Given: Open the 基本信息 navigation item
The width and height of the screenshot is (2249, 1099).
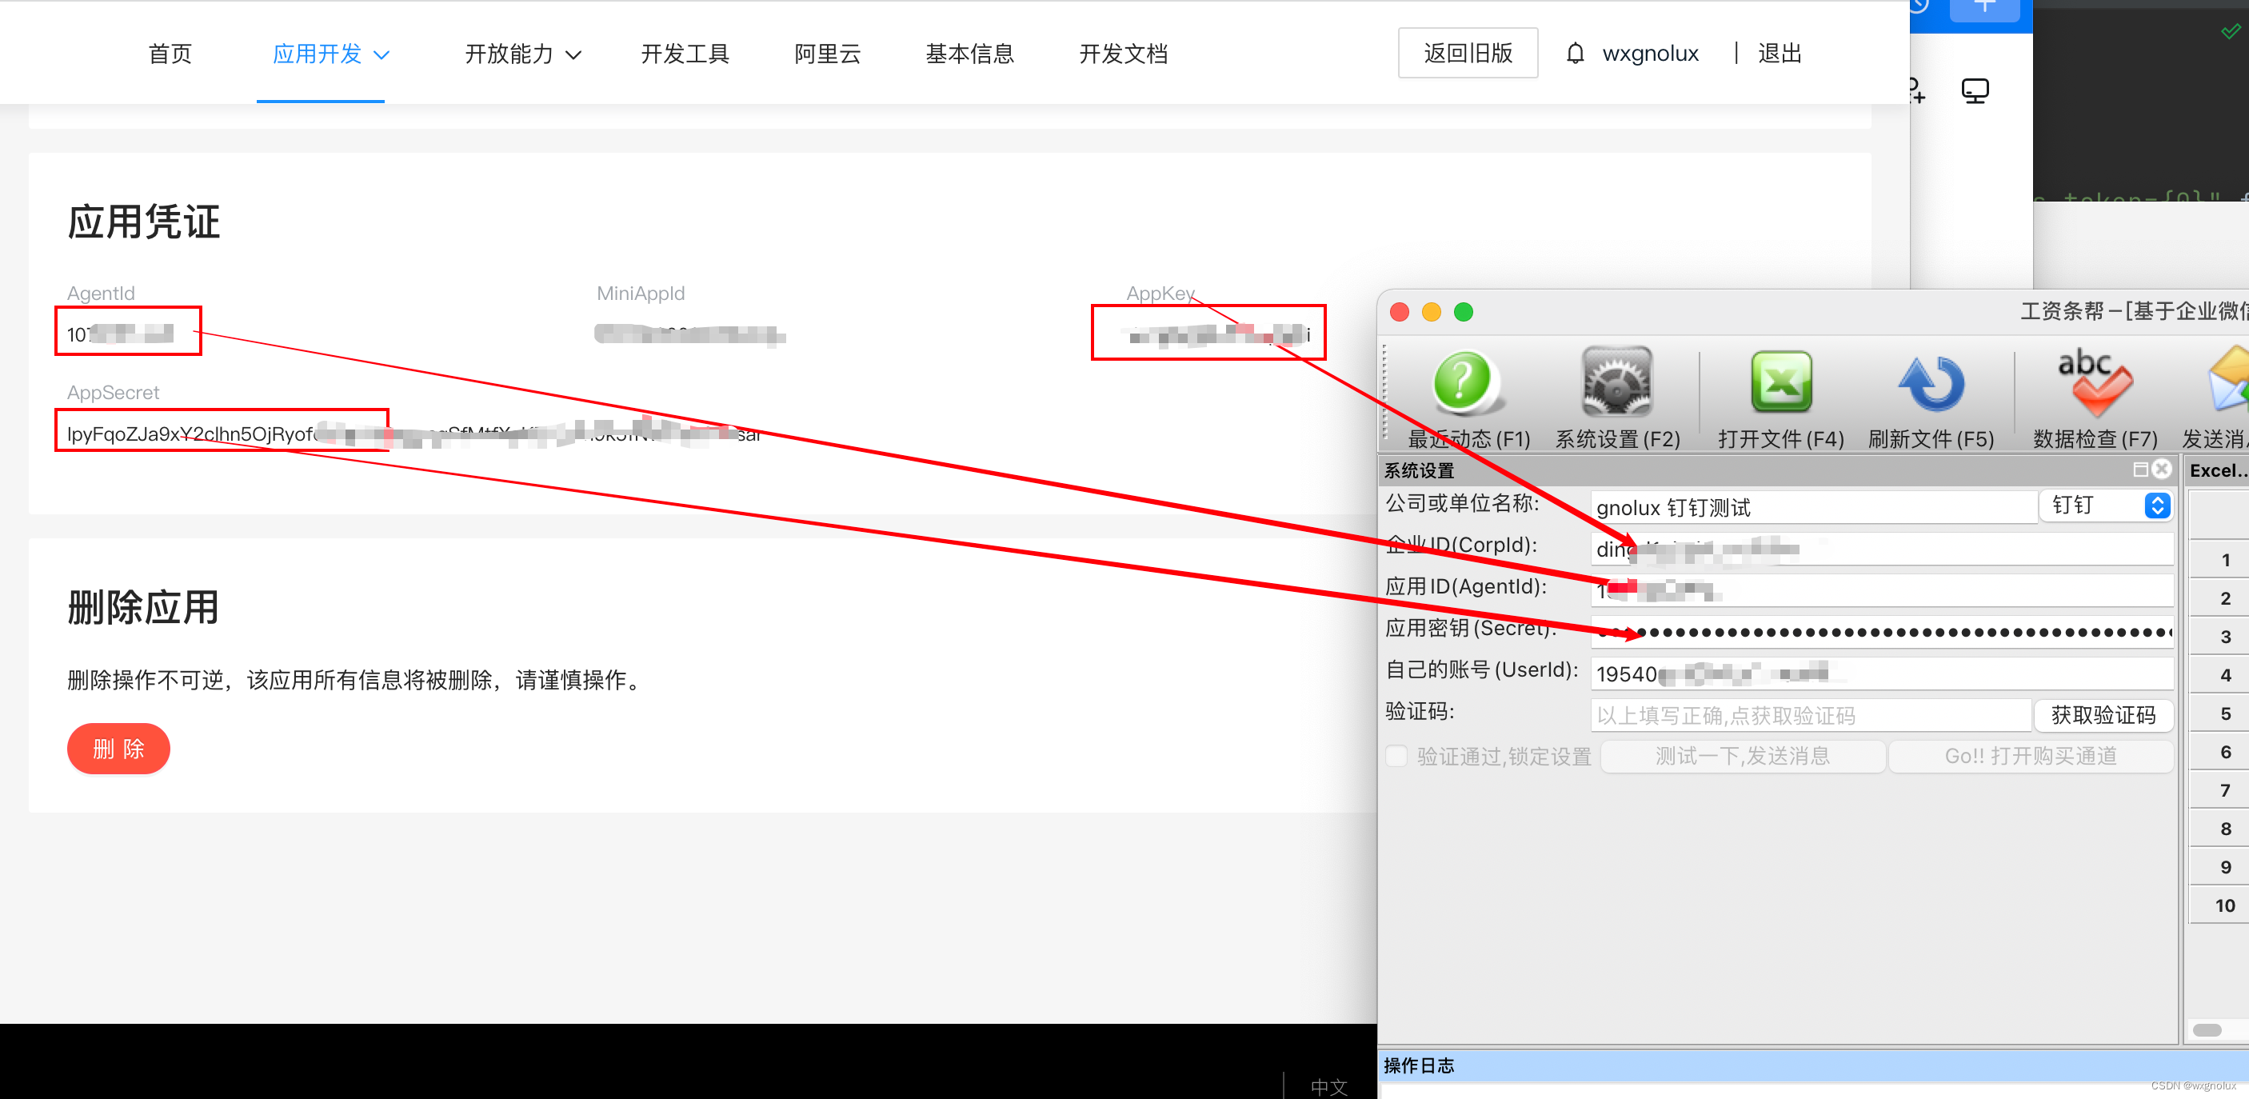Looking at the screenshot, I should pos(969,54).
